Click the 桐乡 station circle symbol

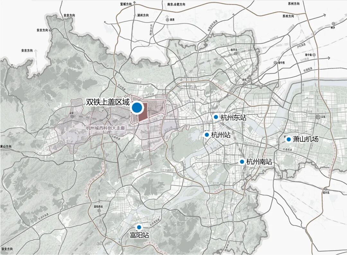[333, 24]
